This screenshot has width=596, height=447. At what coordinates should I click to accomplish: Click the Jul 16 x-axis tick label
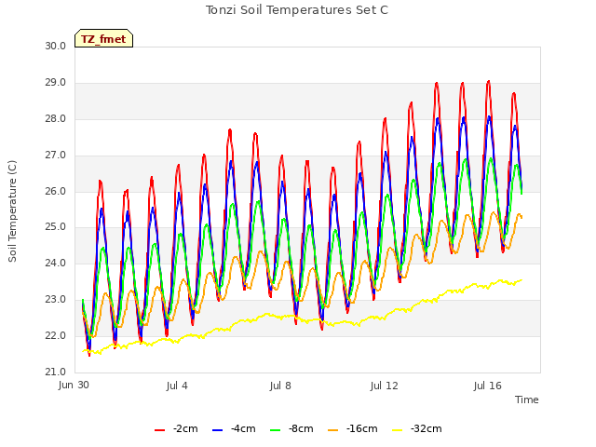[488, 386]
